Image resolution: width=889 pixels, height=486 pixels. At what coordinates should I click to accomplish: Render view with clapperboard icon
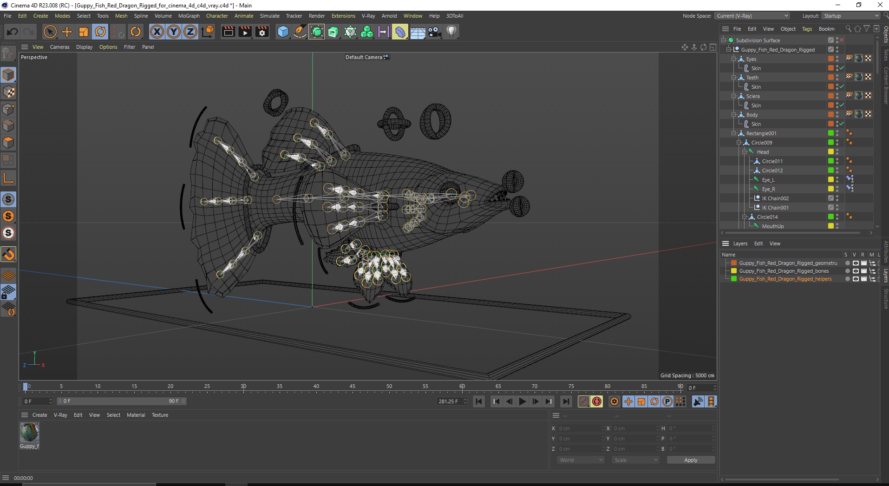pyautogui.click(x=228, y=32)
